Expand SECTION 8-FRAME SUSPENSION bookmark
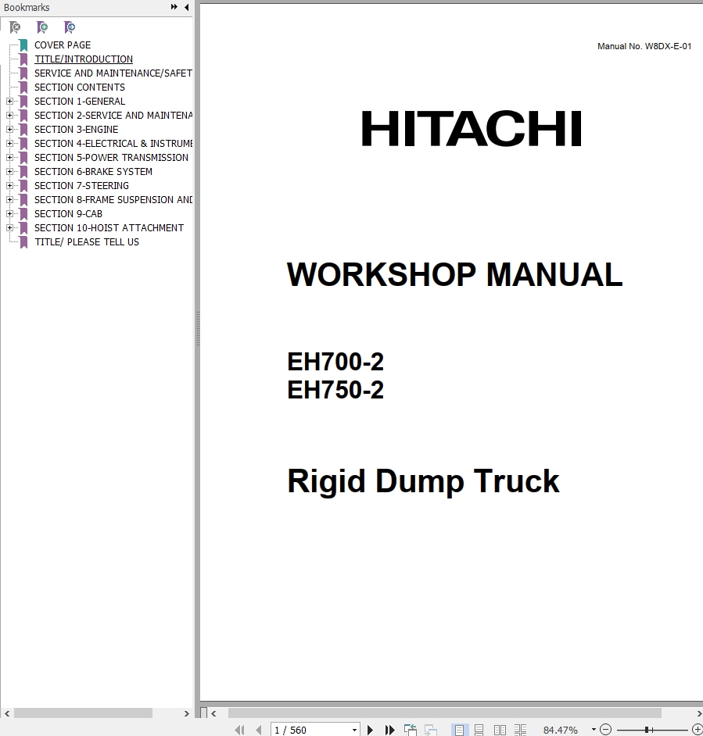The height and width of the screenshot is (736, 703). coord(9,199)
